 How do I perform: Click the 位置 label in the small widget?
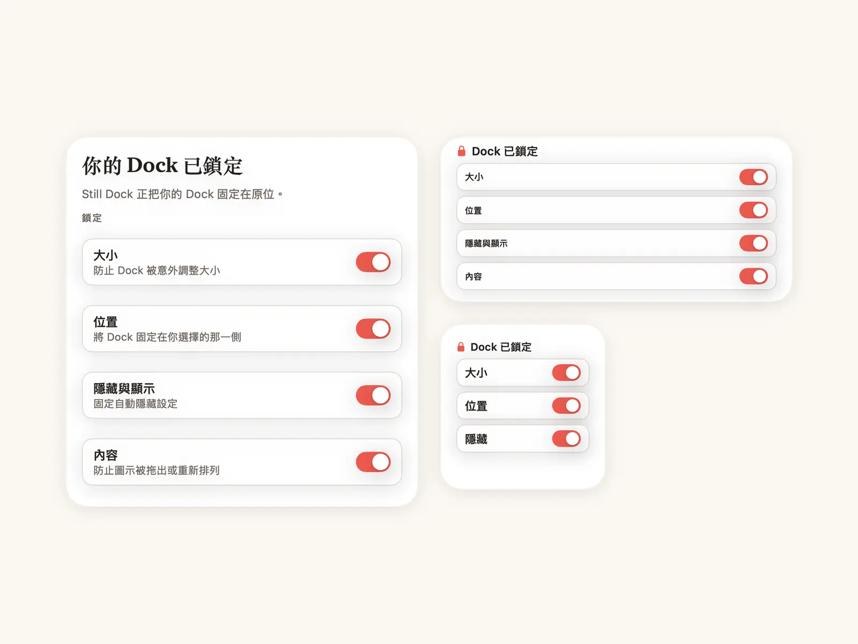[476, 406]
